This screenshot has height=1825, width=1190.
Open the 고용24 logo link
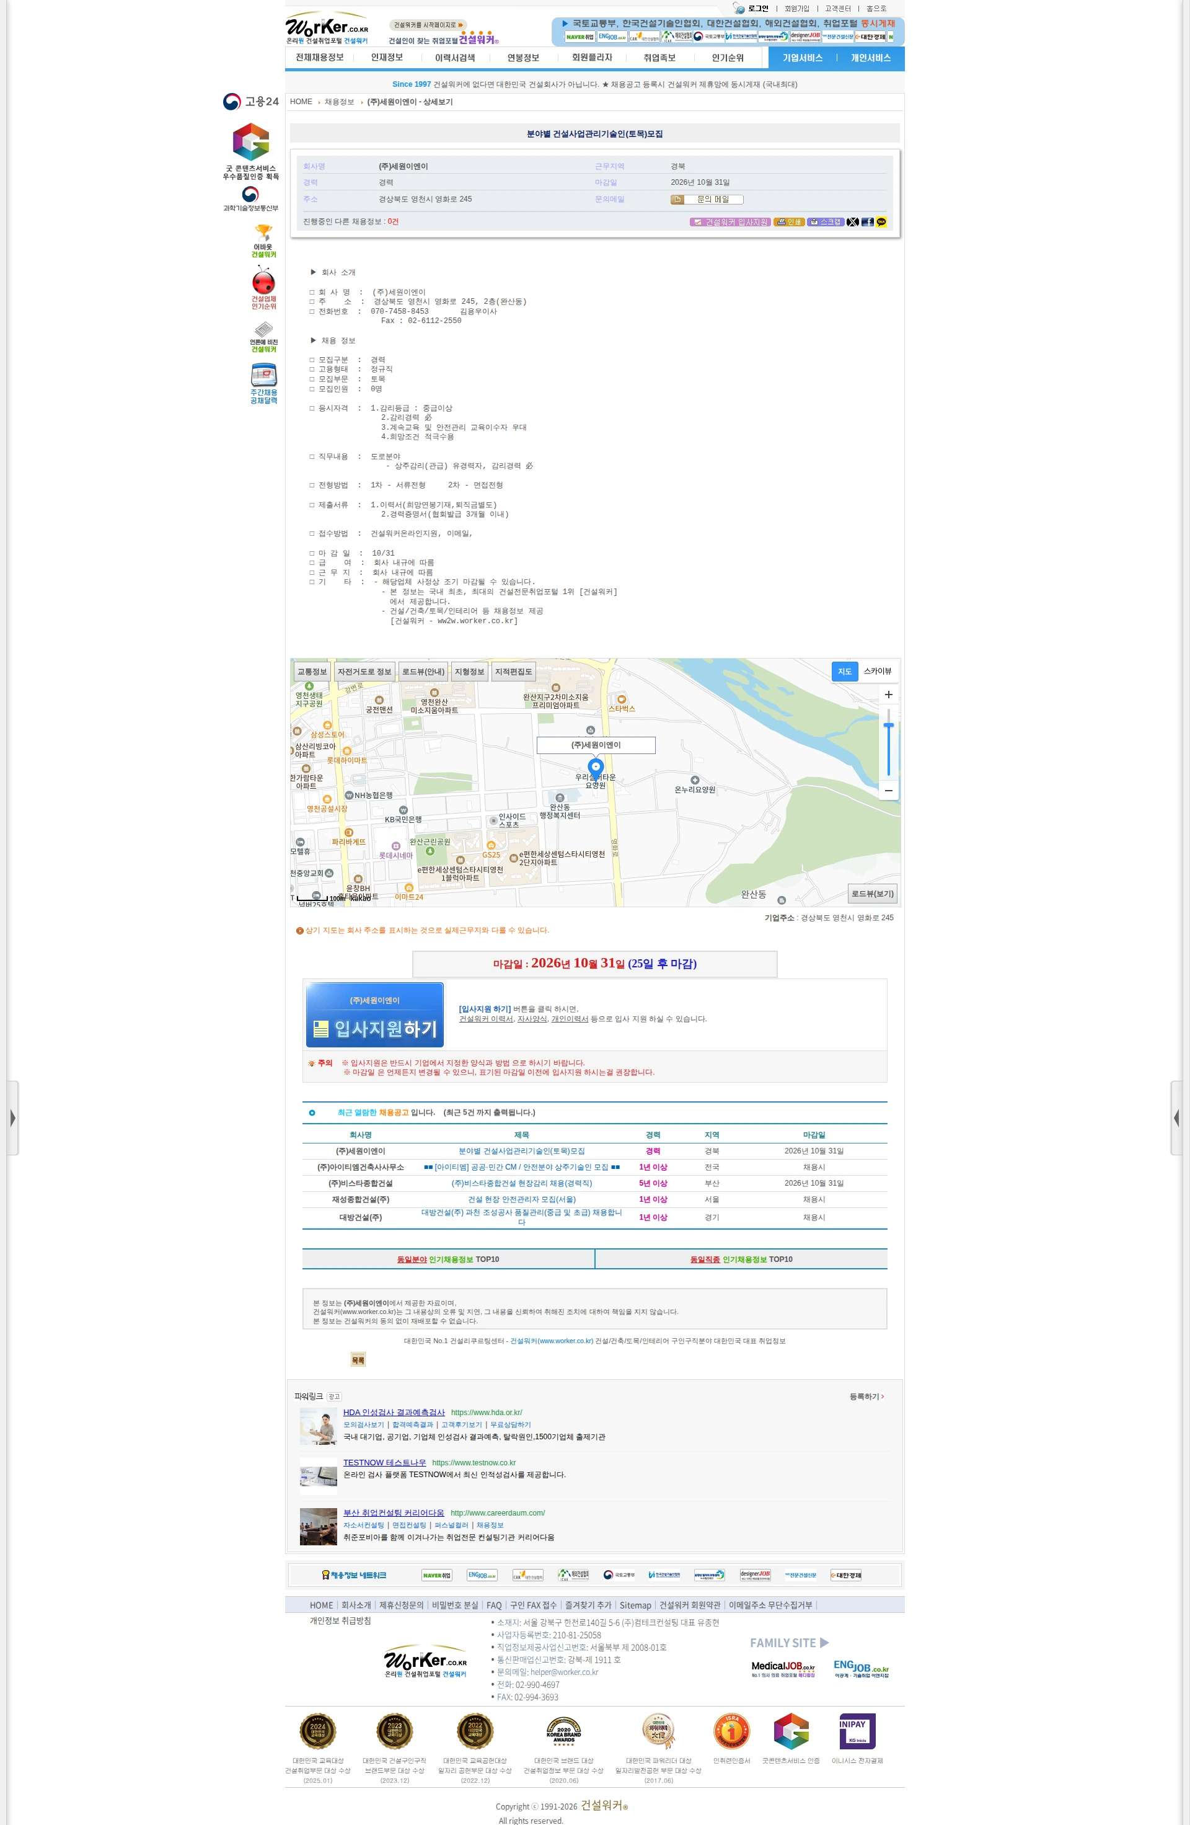click(x=250, y=101)
